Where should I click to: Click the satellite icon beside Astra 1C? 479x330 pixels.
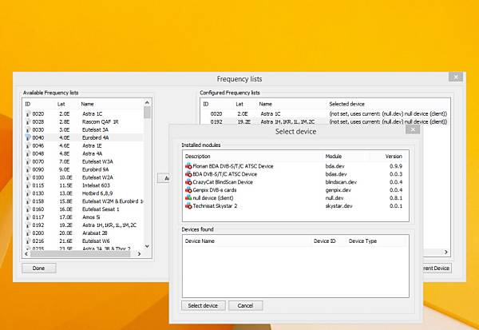pos(28,113)
